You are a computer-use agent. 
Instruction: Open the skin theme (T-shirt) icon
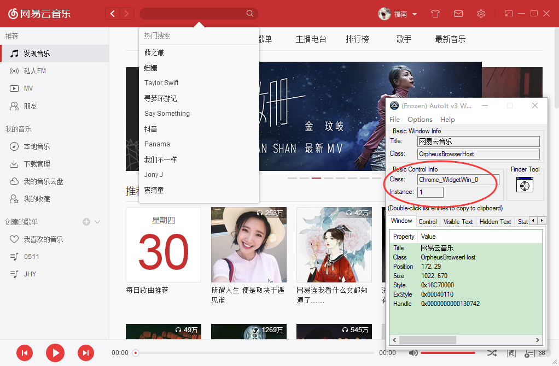pos(435,14)
